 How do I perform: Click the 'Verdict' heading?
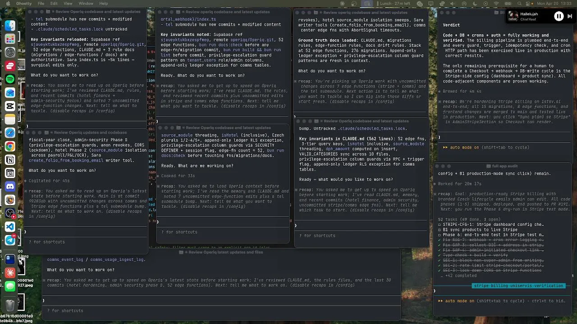(451, 25)
